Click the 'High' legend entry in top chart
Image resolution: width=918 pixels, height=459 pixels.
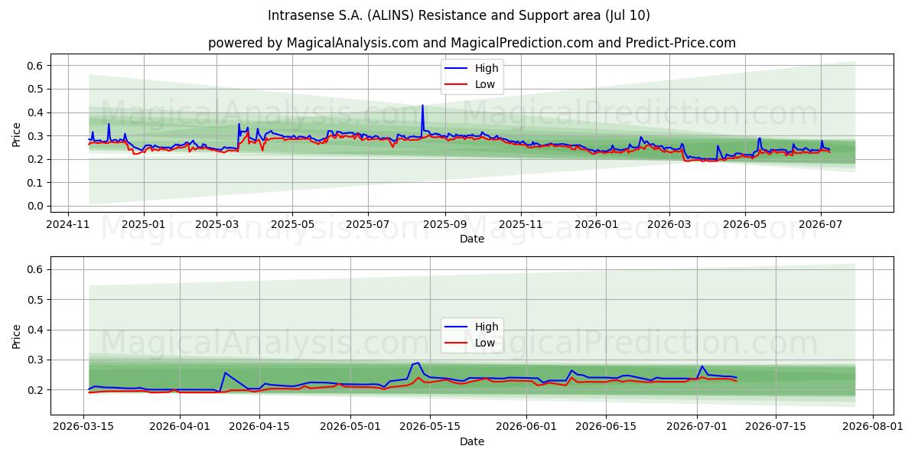coord(486,68)
